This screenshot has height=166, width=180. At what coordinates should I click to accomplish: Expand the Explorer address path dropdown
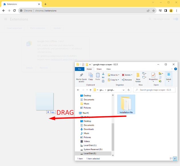pos(123,90)
